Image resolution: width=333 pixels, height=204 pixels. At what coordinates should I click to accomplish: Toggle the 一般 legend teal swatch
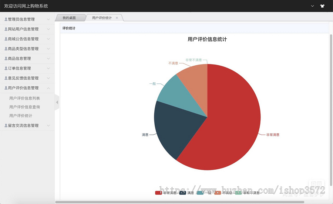tap(200, 193)
